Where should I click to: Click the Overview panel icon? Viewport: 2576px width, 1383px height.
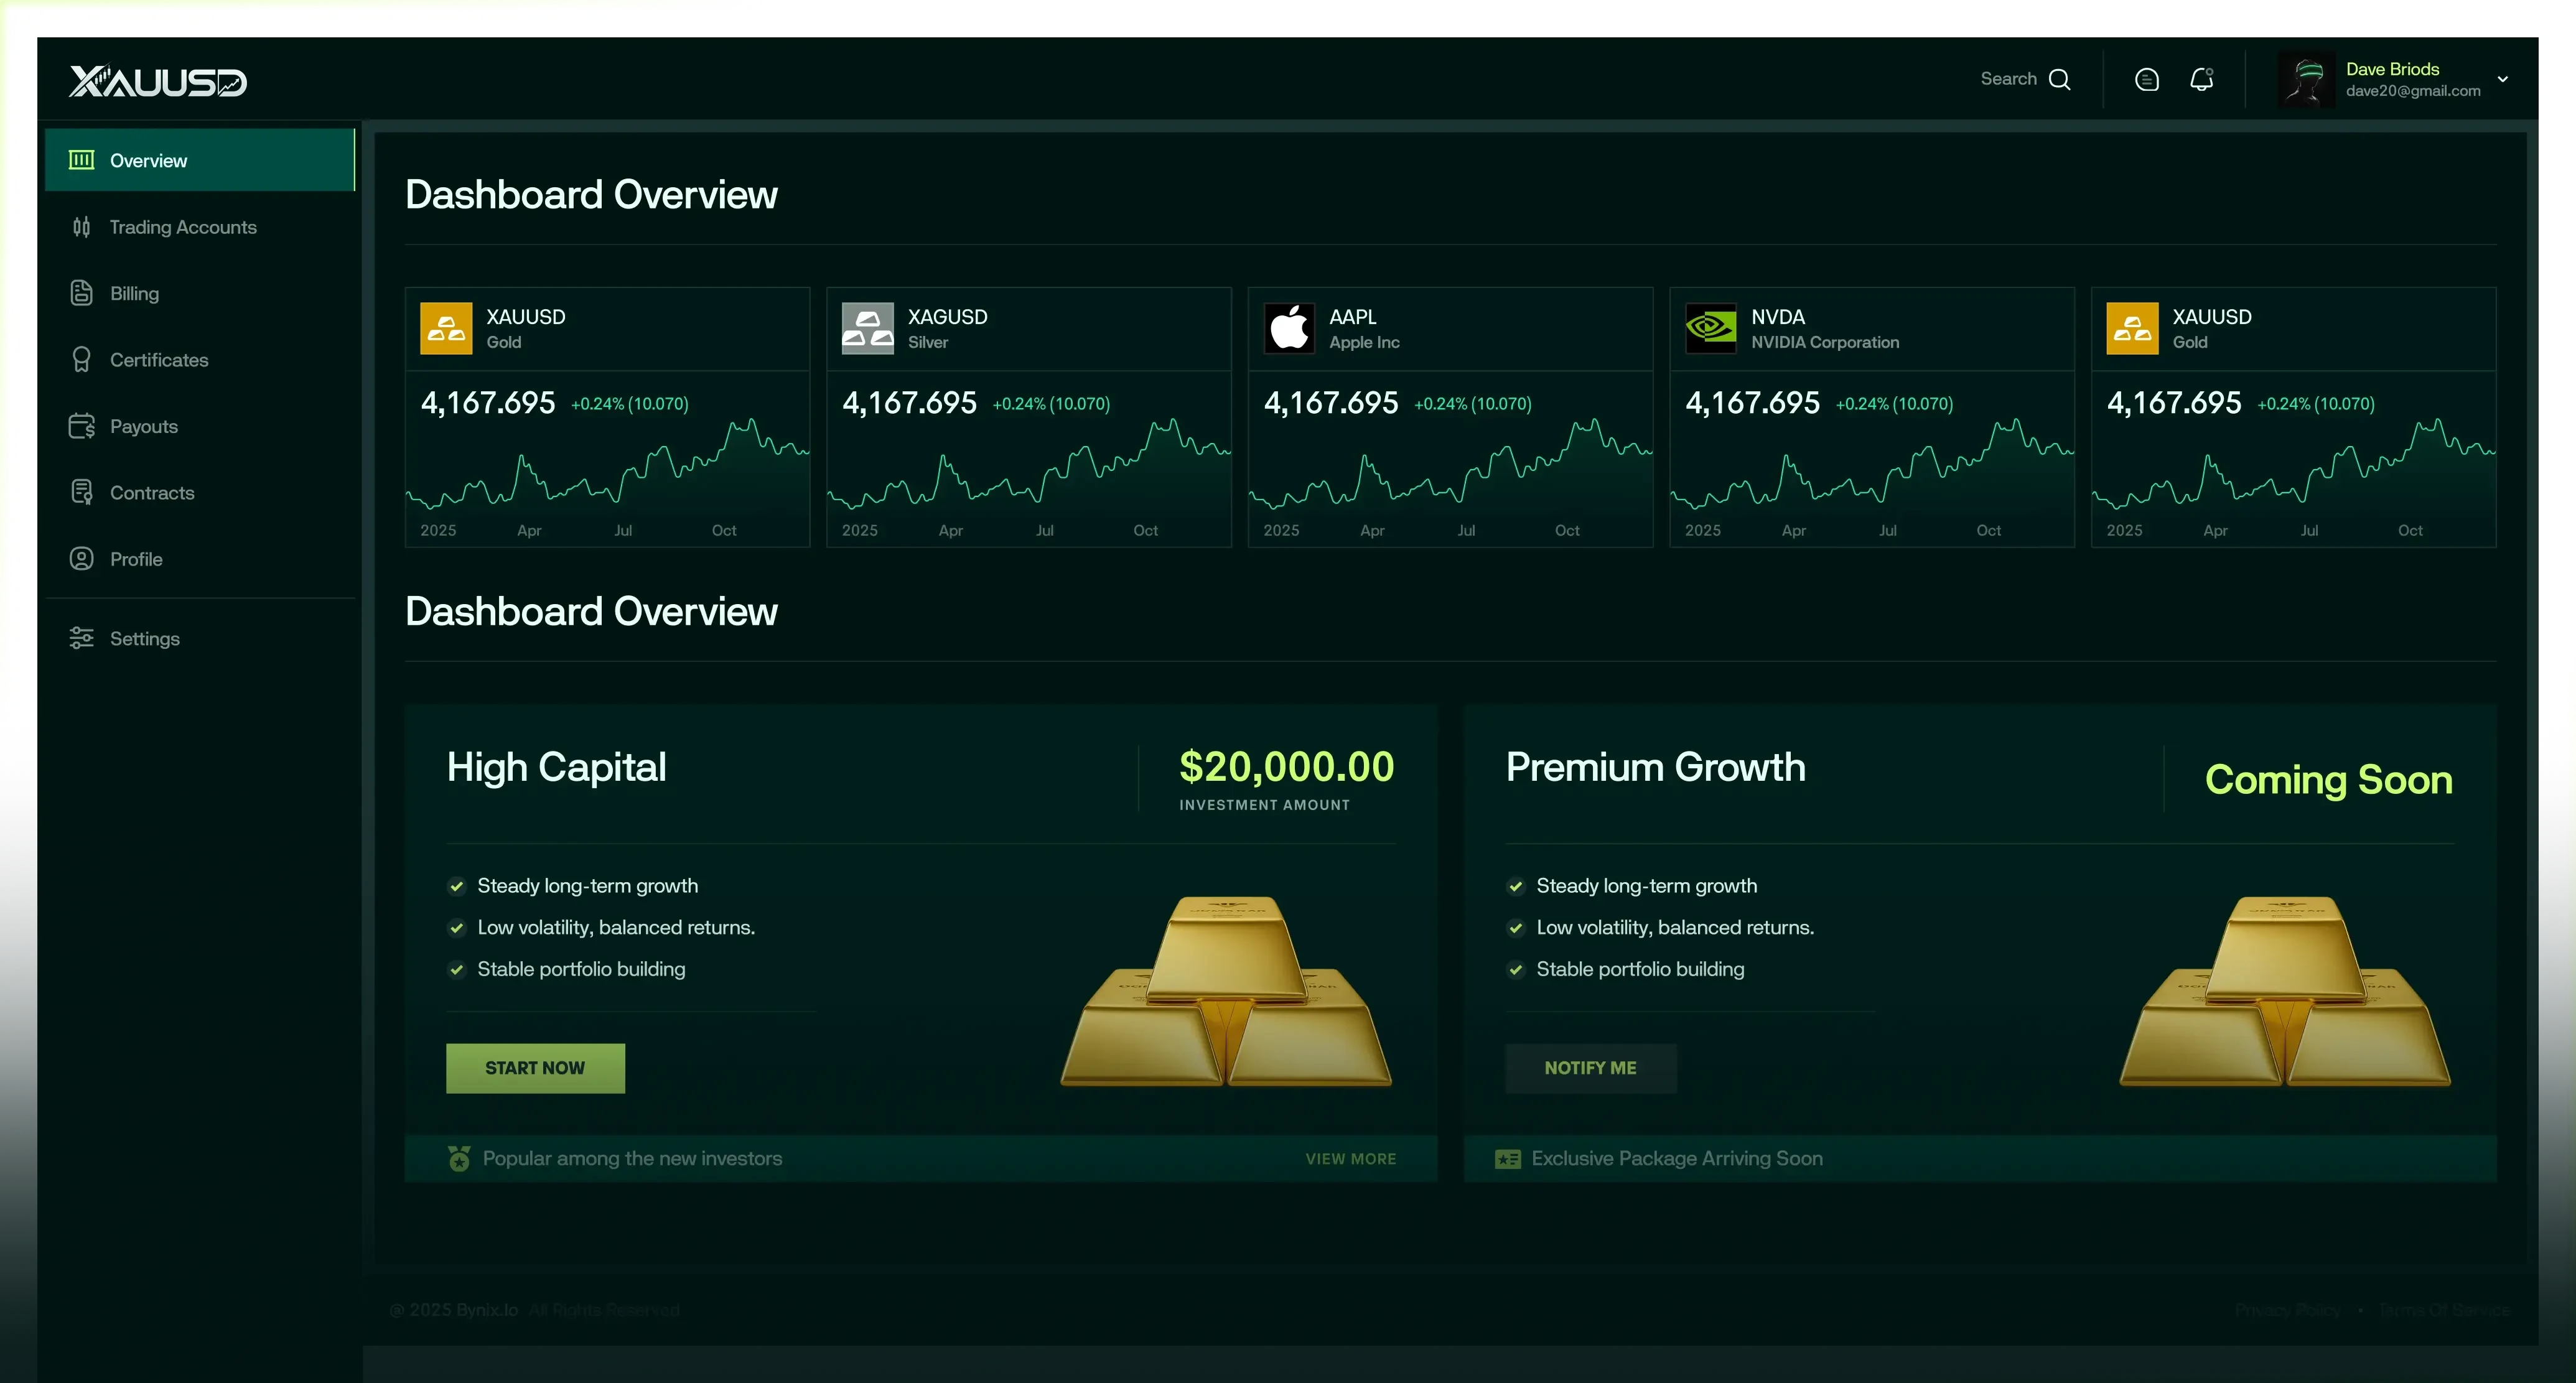pos(82,160)
